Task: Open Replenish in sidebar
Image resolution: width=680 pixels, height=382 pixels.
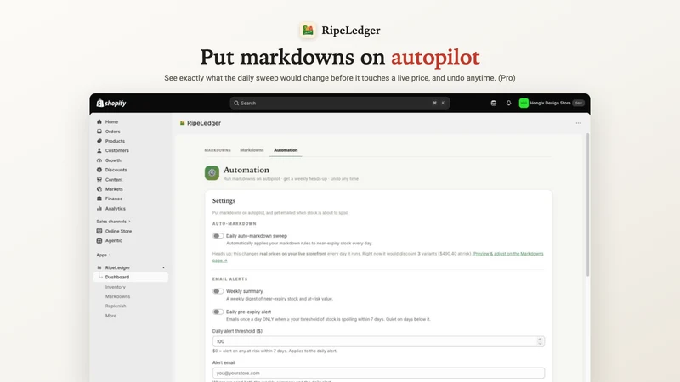Action: point(116,306)
